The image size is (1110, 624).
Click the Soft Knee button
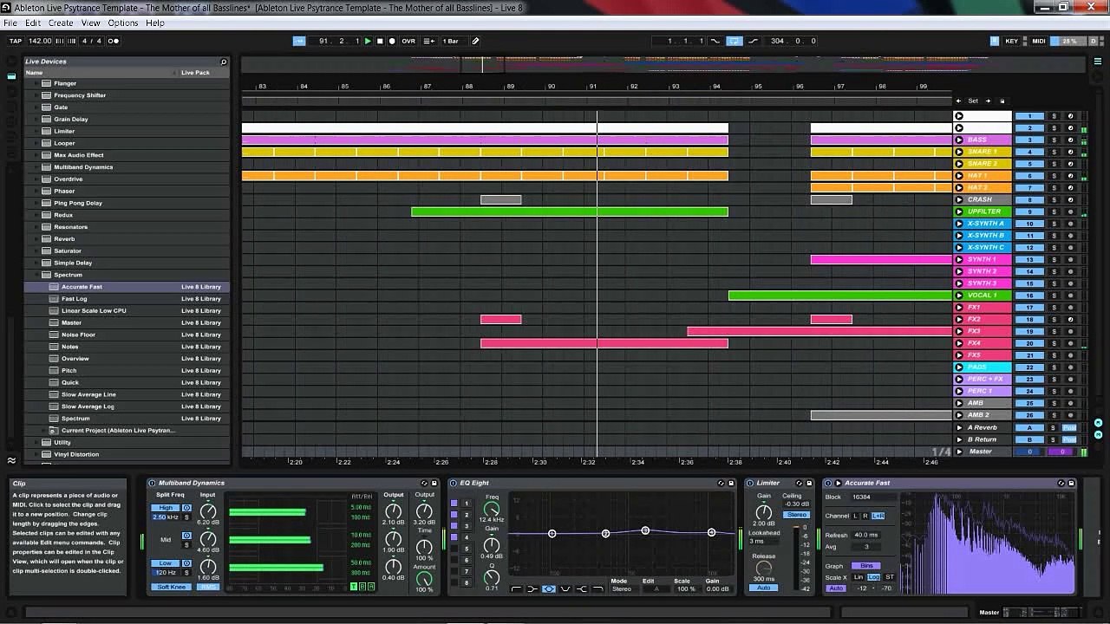172,587
